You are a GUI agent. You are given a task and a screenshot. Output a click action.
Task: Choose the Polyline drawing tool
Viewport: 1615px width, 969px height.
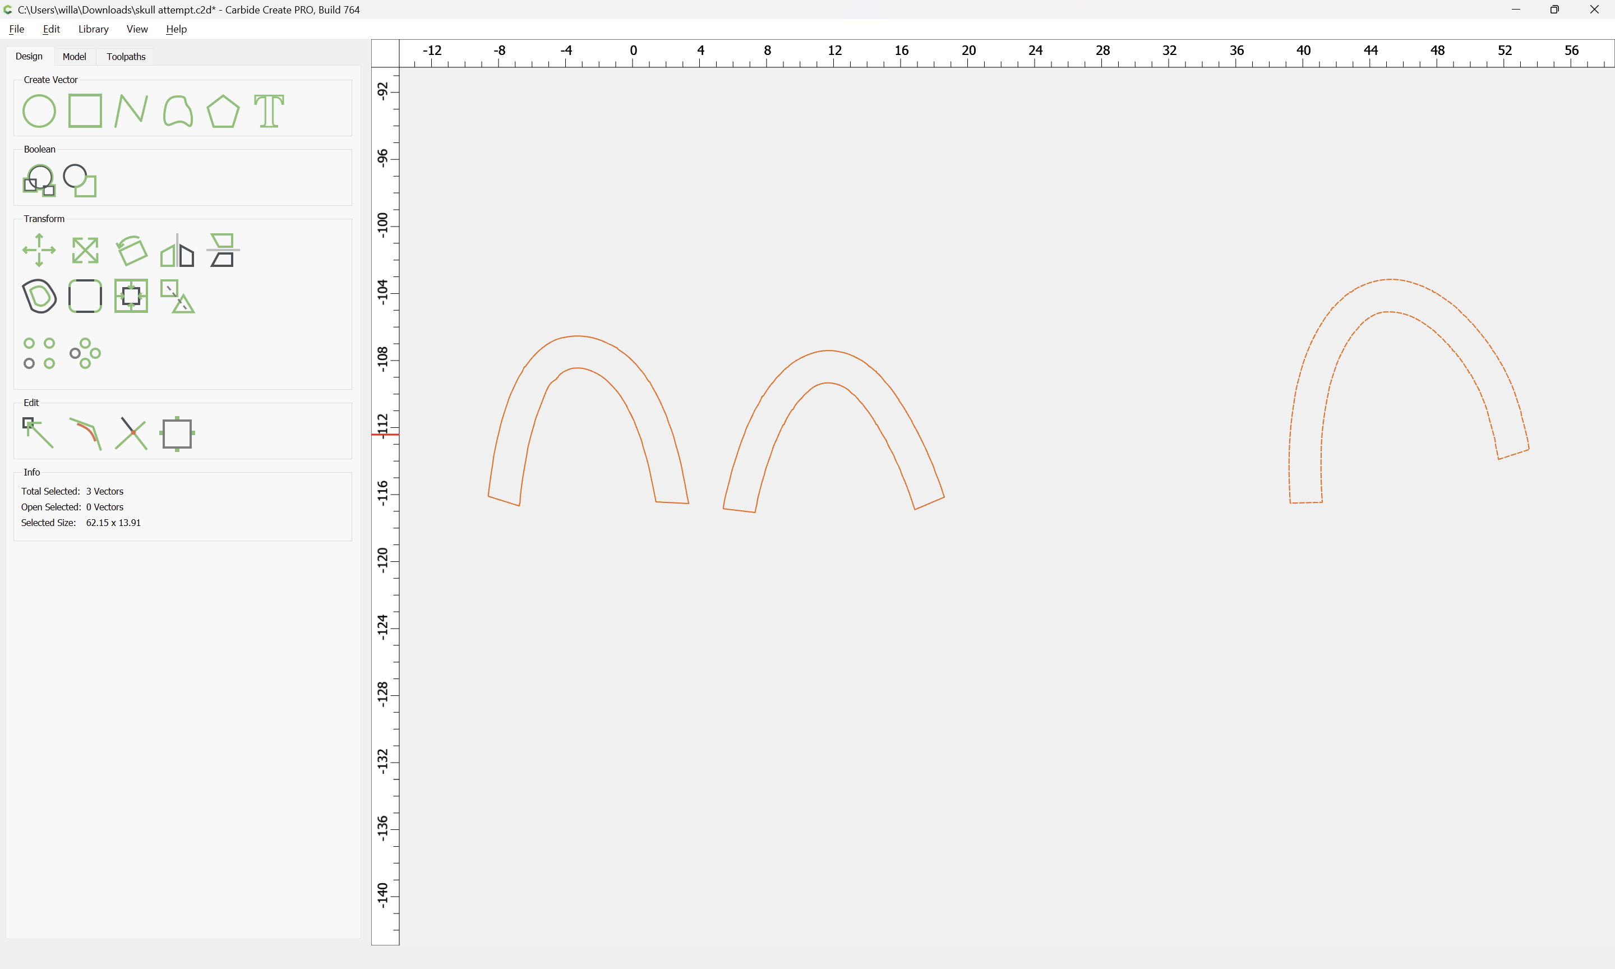click(131, 110)
